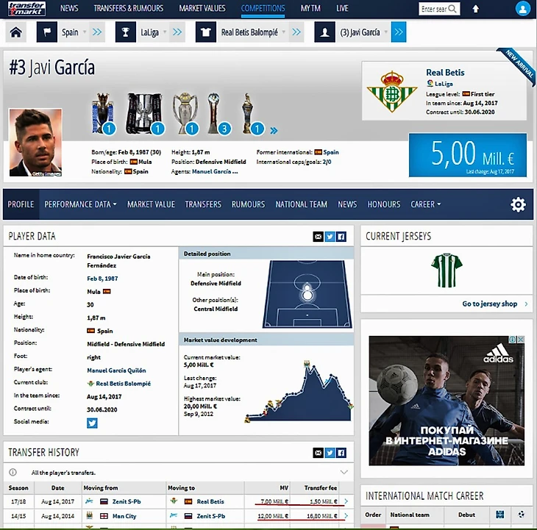Open the News top menu
Screen dimensions: 537x530
point(69,8)
